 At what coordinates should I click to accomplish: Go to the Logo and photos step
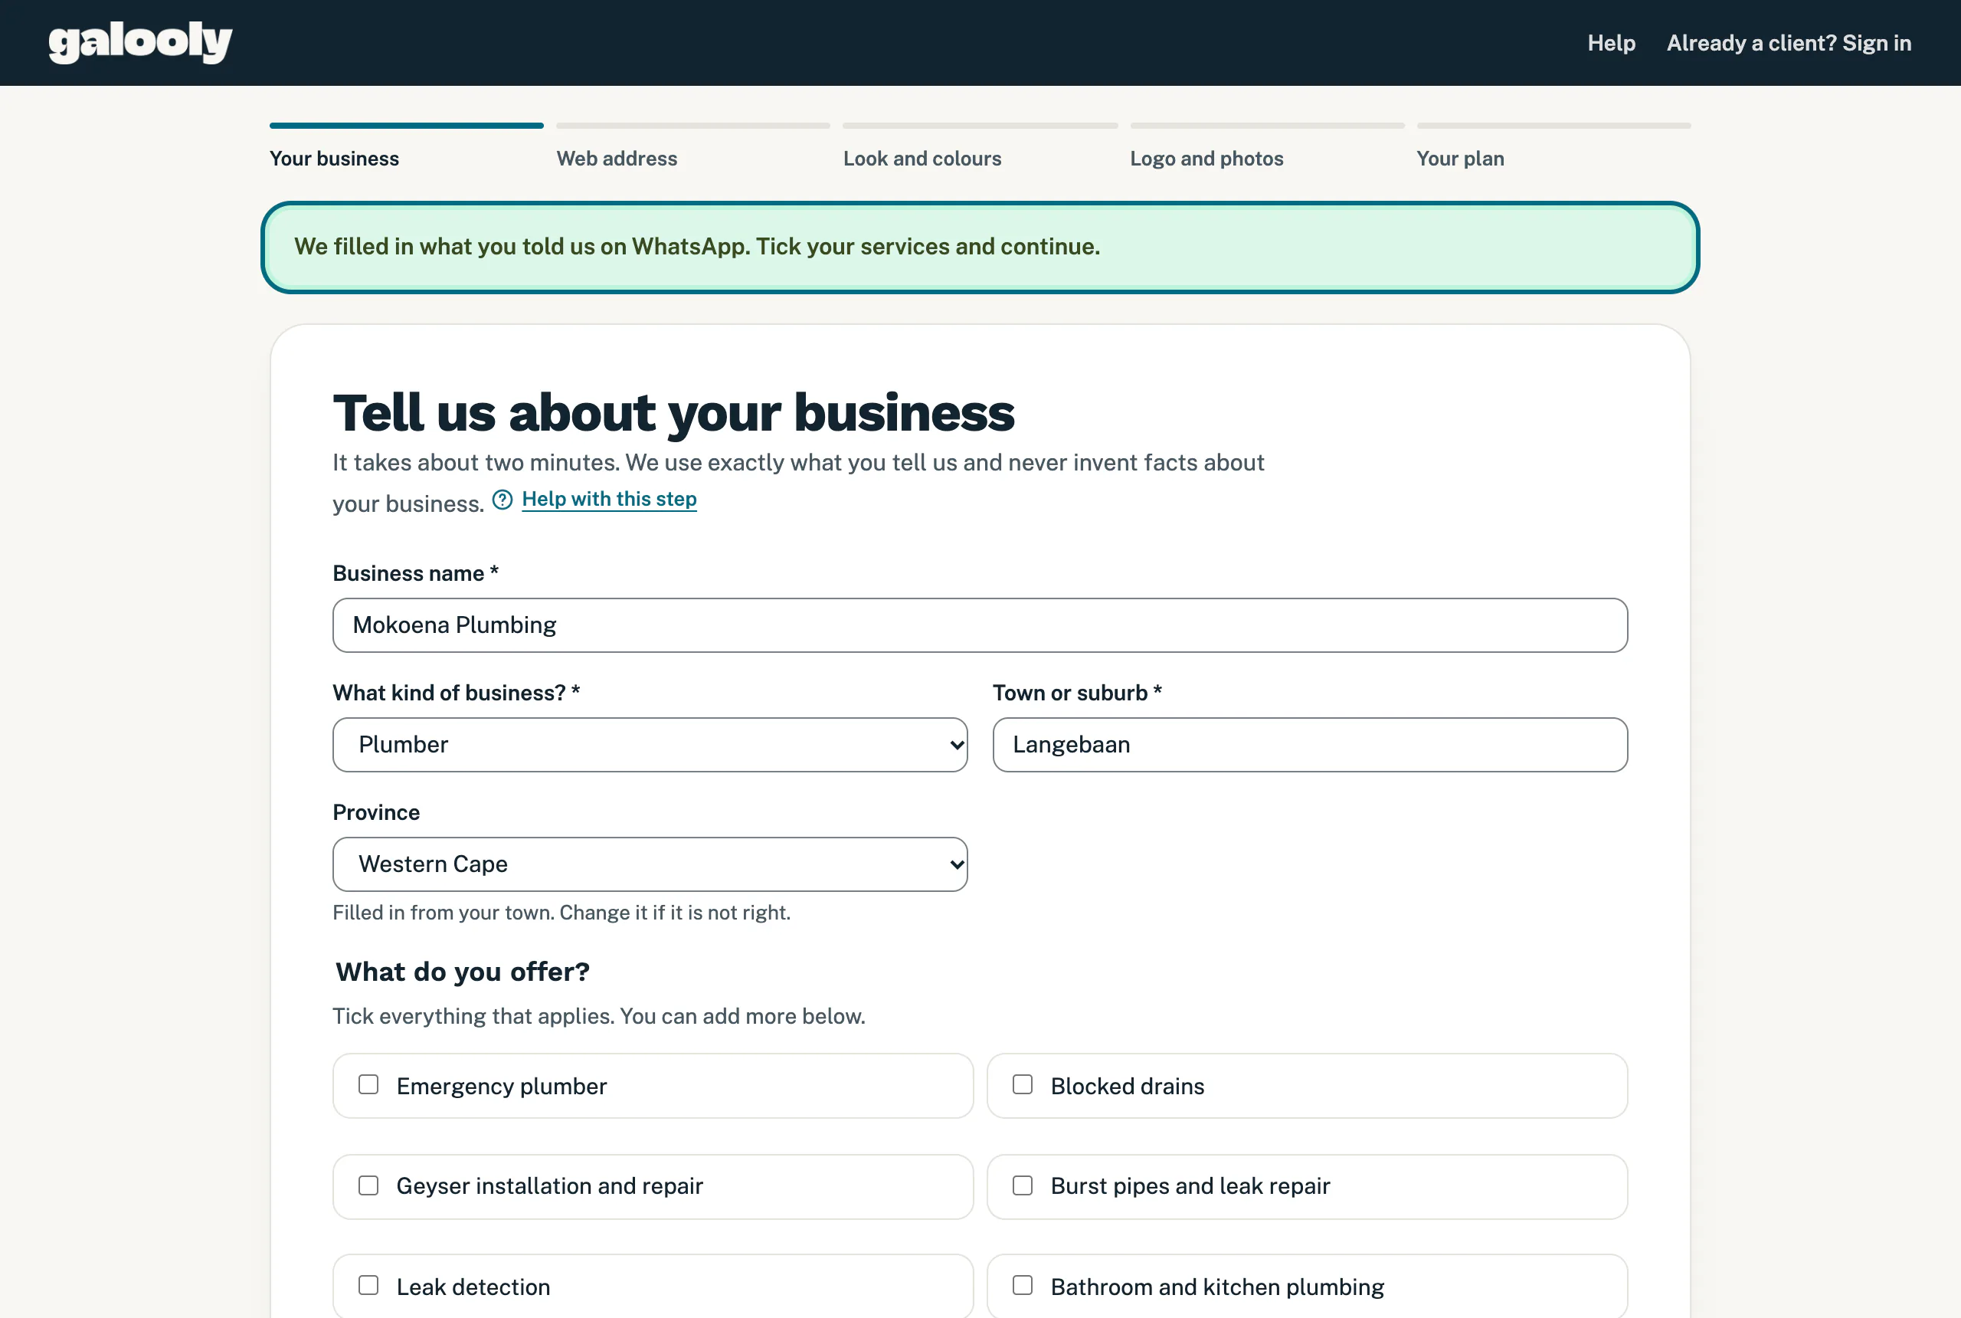(1206, 159)
